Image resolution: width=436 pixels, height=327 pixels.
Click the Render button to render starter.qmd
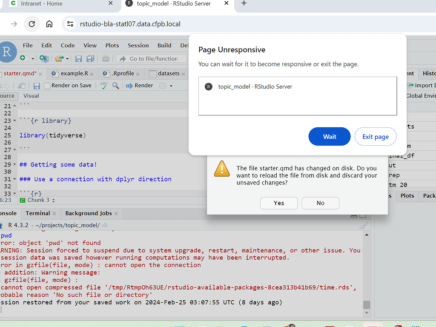(x=139, y=85)
